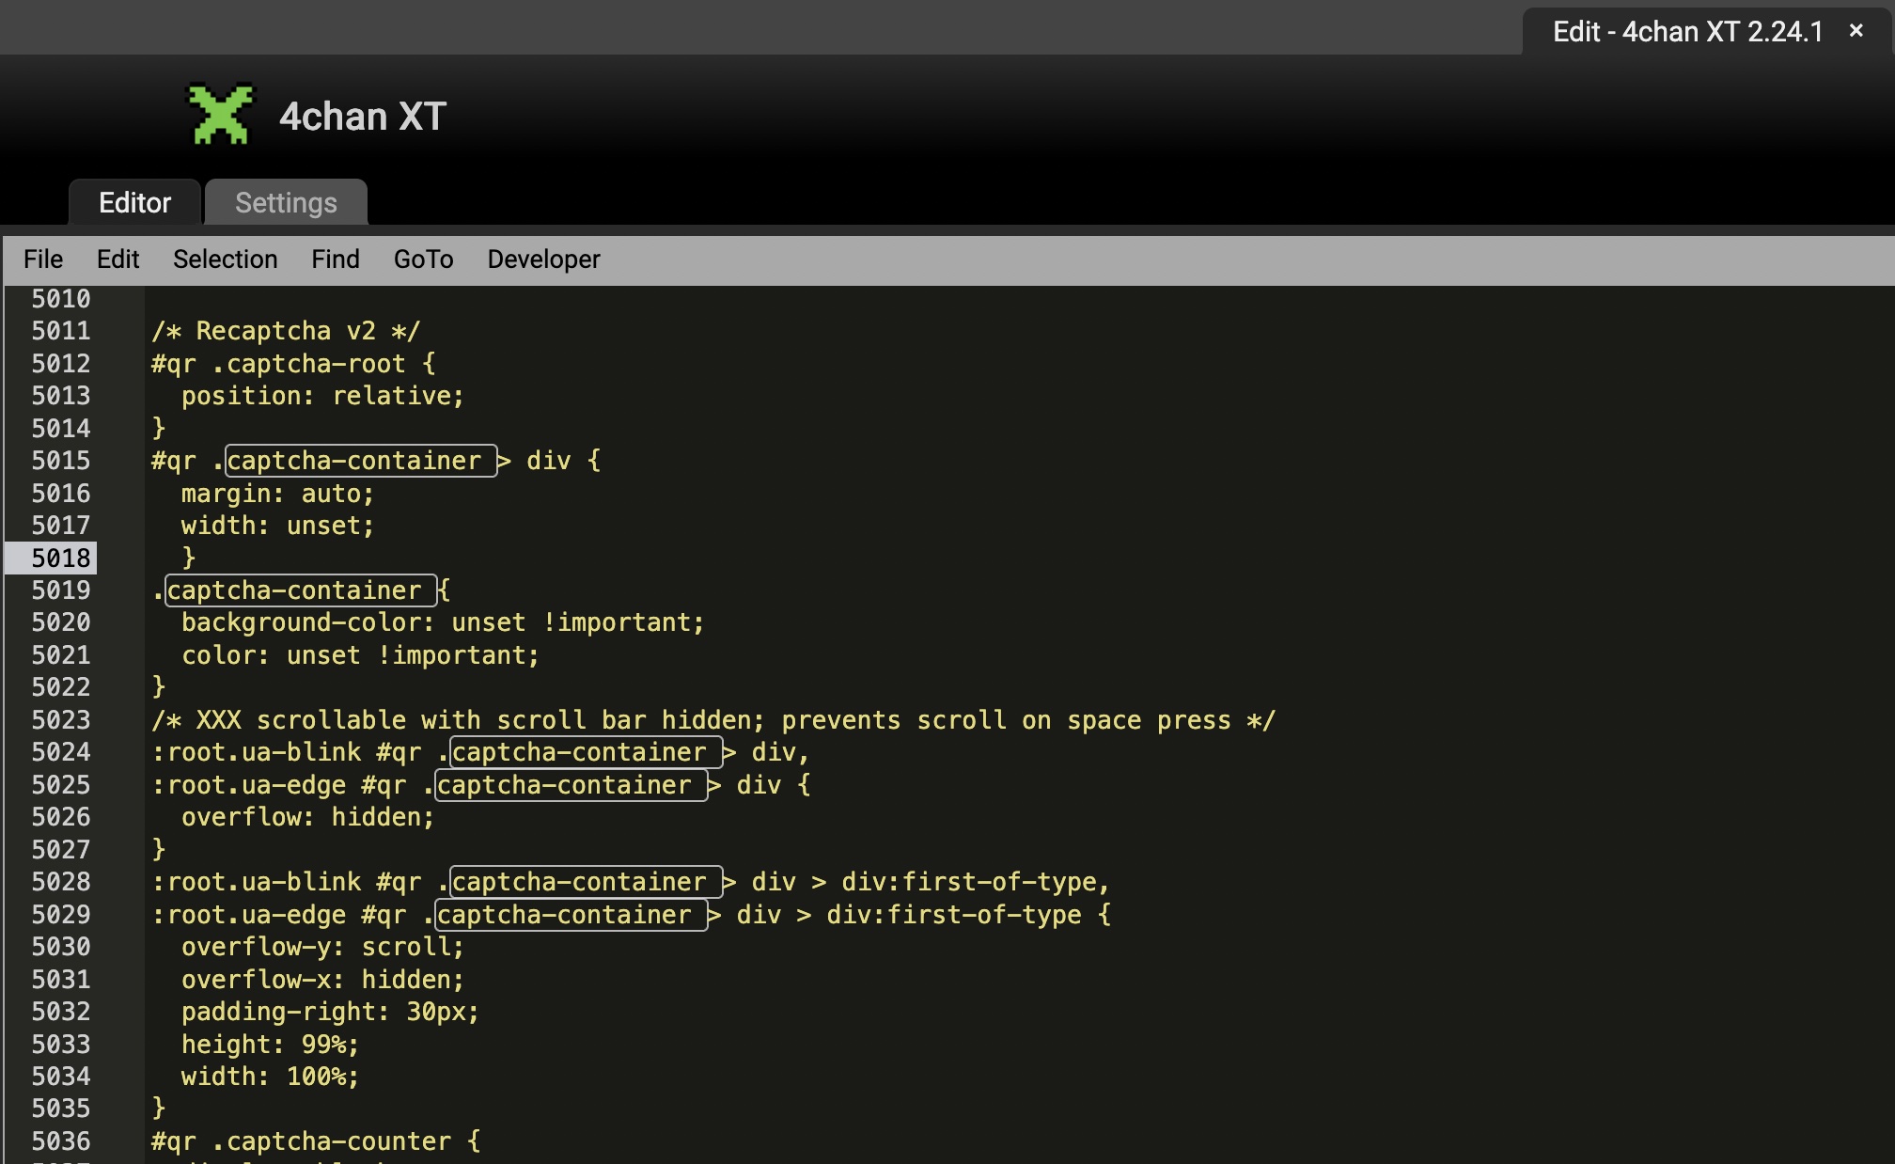
Task: Place cursor on the Recaptcha v2 comment
Action: click(x=286, y=332)
